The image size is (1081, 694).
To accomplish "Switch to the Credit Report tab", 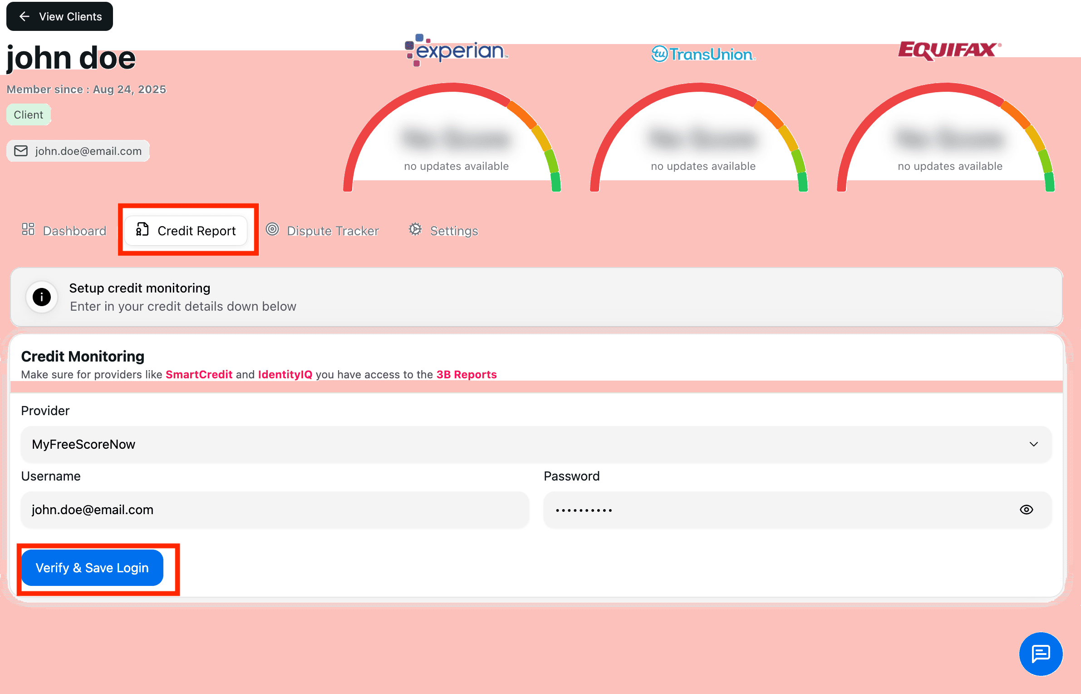I will (x=187, y=231).
